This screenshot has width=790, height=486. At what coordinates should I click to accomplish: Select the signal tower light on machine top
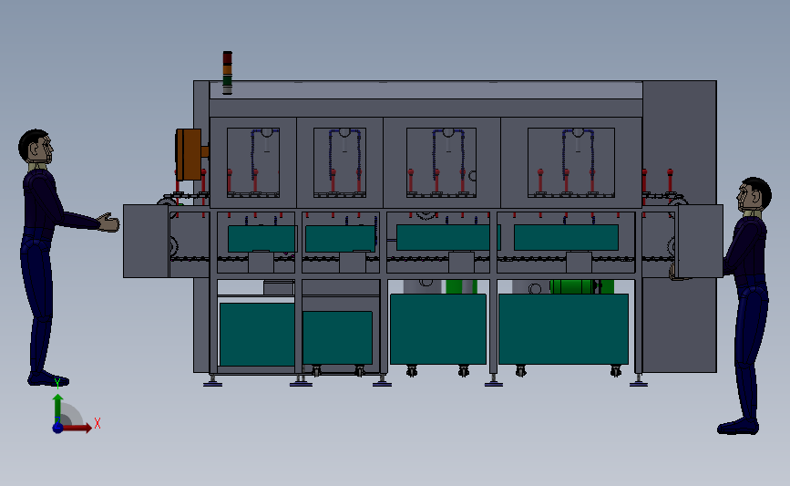227,73
